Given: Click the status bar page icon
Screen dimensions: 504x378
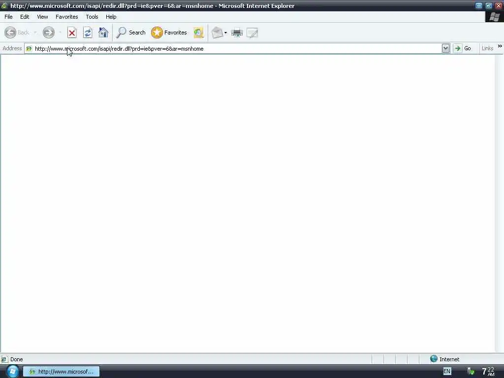Looking at the screenshot, I should coord(4,359).
